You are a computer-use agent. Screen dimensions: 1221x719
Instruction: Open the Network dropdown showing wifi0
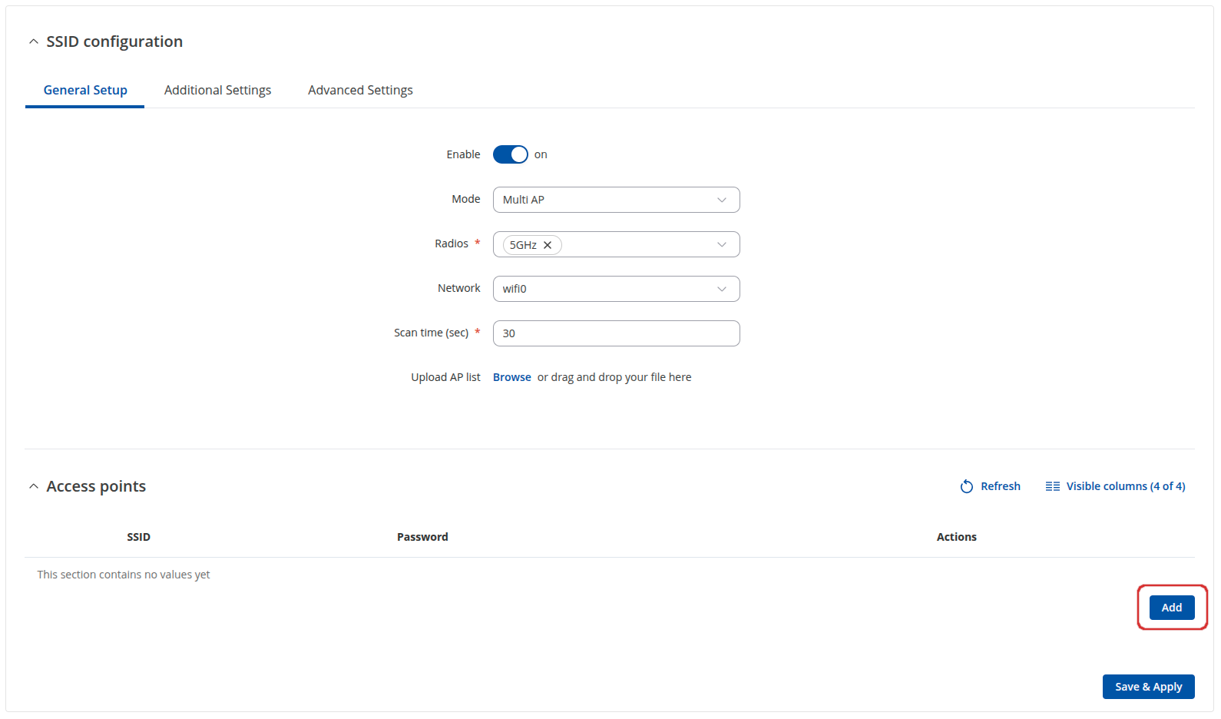tap(616, 289)
